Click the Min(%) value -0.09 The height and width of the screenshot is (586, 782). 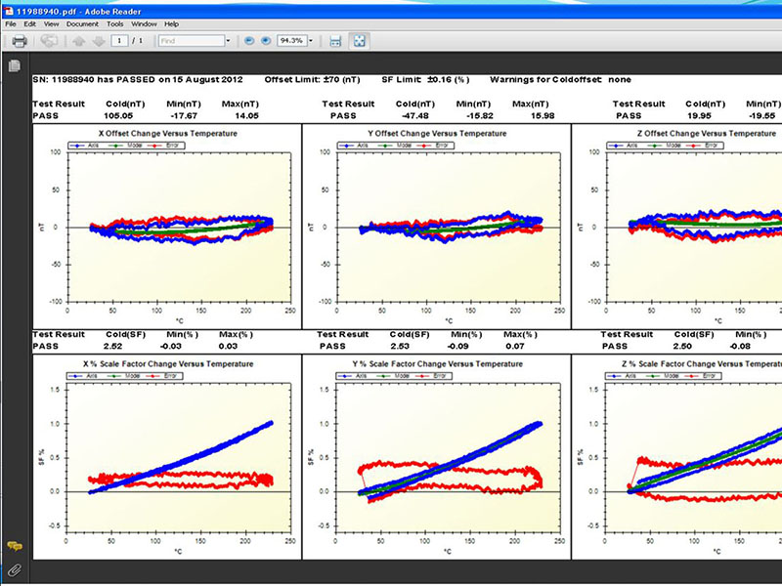pyautogui.click(x=457, y=347)
